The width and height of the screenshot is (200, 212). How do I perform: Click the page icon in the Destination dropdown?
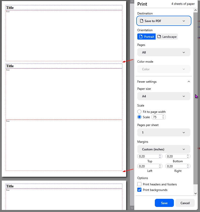pyautogui.click(x=142, y=21)
